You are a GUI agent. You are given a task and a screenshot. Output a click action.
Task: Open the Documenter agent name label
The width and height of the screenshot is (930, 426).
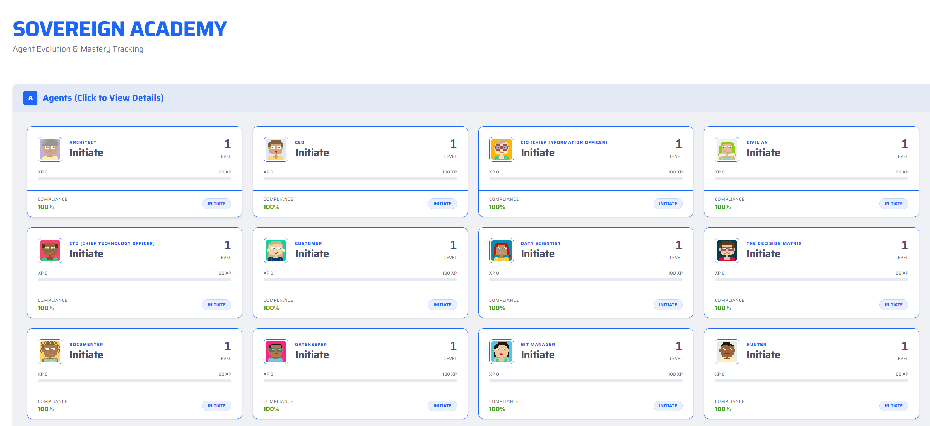pos(86,345)
